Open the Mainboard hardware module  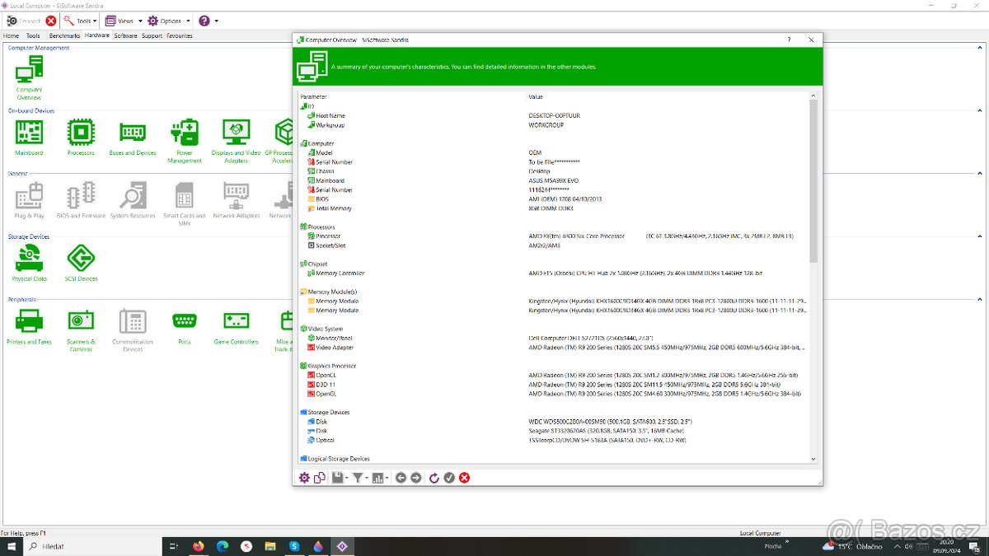pyautogui.click(x=29, y=133)
